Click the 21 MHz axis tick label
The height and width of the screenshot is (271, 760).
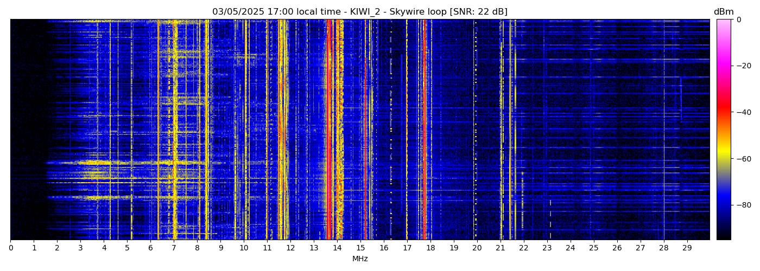tap(500, 248)
